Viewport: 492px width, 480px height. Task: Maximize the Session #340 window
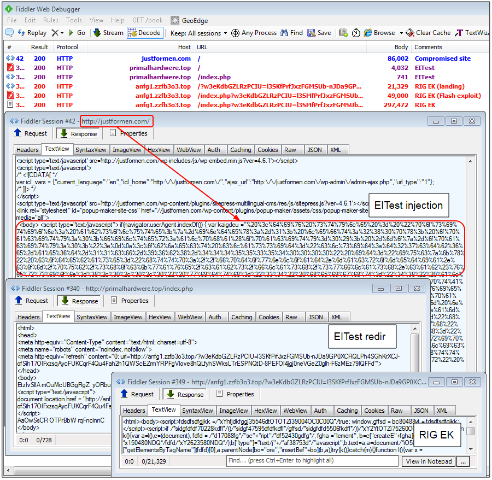[x=399, y=288]
